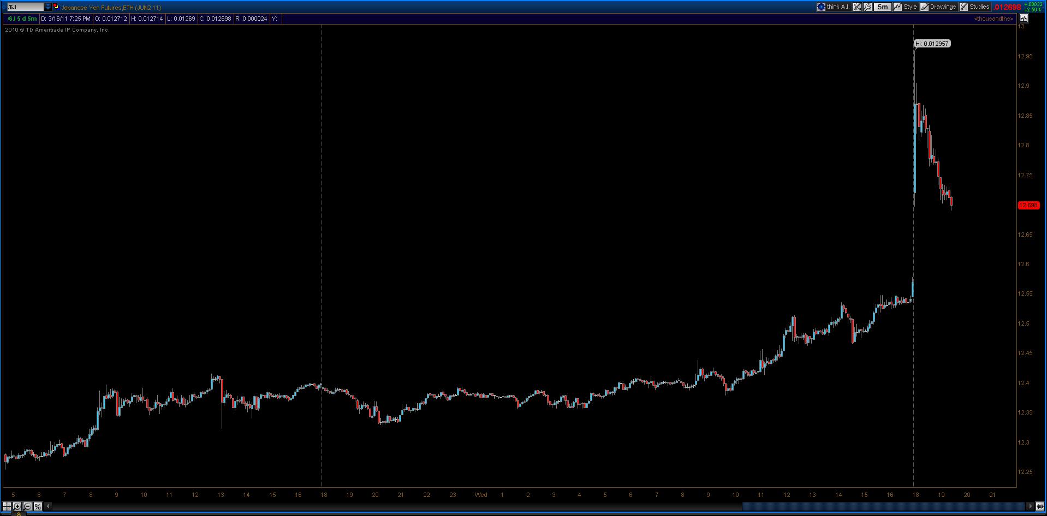Click the scrollbar right arrow
This screenshot has width=1047, height=516.
(1030, 506)
